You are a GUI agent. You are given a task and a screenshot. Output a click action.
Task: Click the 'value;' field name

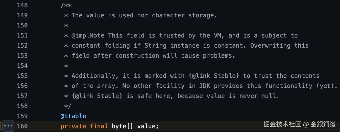(x=148, y=126)
